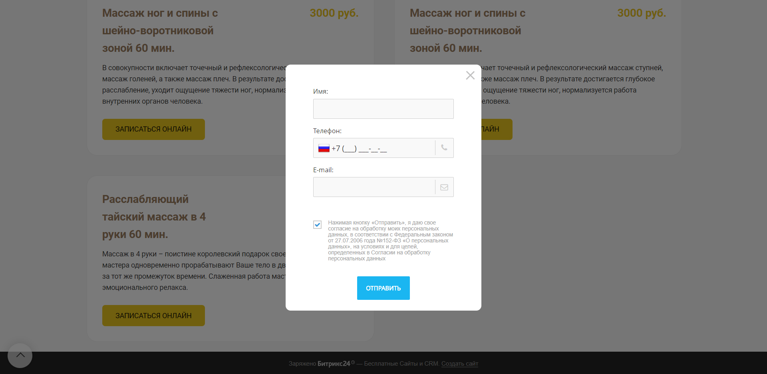Click ЗАПИСАТЬСЯ ОНЛАЙН under the four-hands massage
This screenshot has width=767, height=374.
pos(153,315)
